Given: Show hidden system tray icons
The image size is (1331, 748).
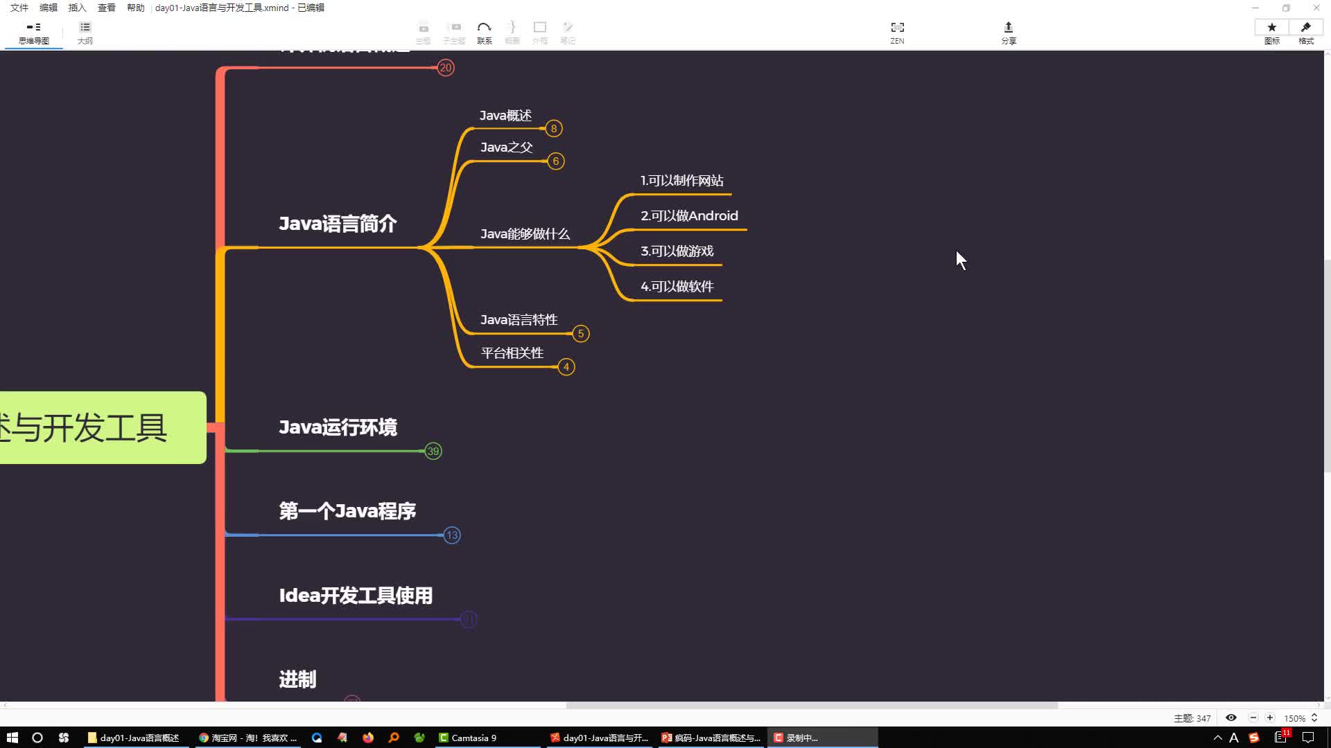Looking at the screenshot, I should pyautogui.click(x=1217, y=738).
